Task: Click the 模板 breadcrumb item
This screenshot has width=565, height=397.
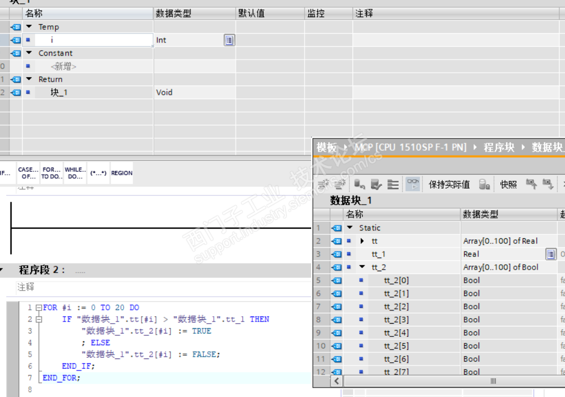Action: point(327,147)
